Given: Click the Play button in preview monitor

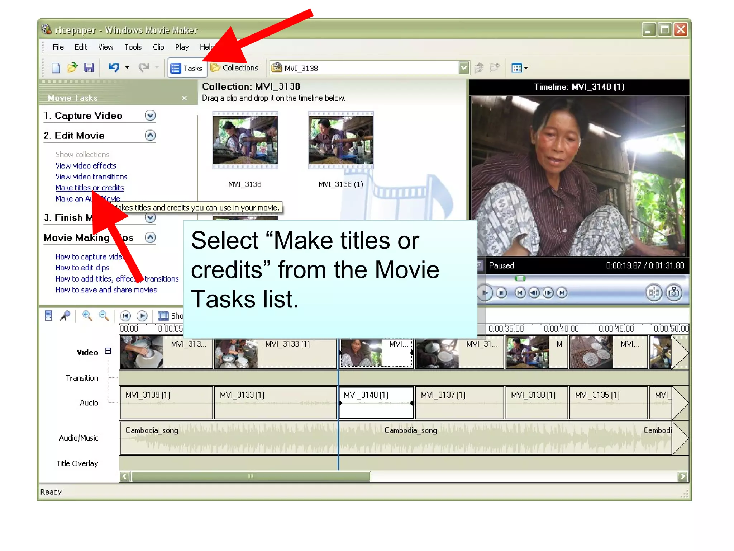Looking at the screenshot, I should (485, 293).
